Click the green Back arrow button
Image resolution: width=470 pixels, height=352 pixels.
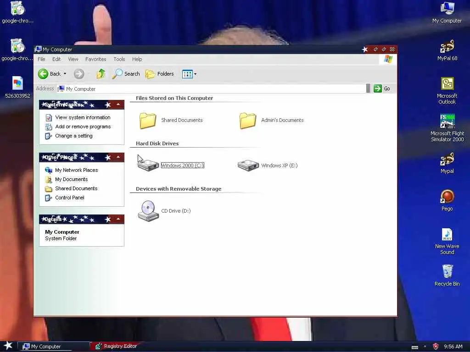pyautogui.click(x=43, y=74)
